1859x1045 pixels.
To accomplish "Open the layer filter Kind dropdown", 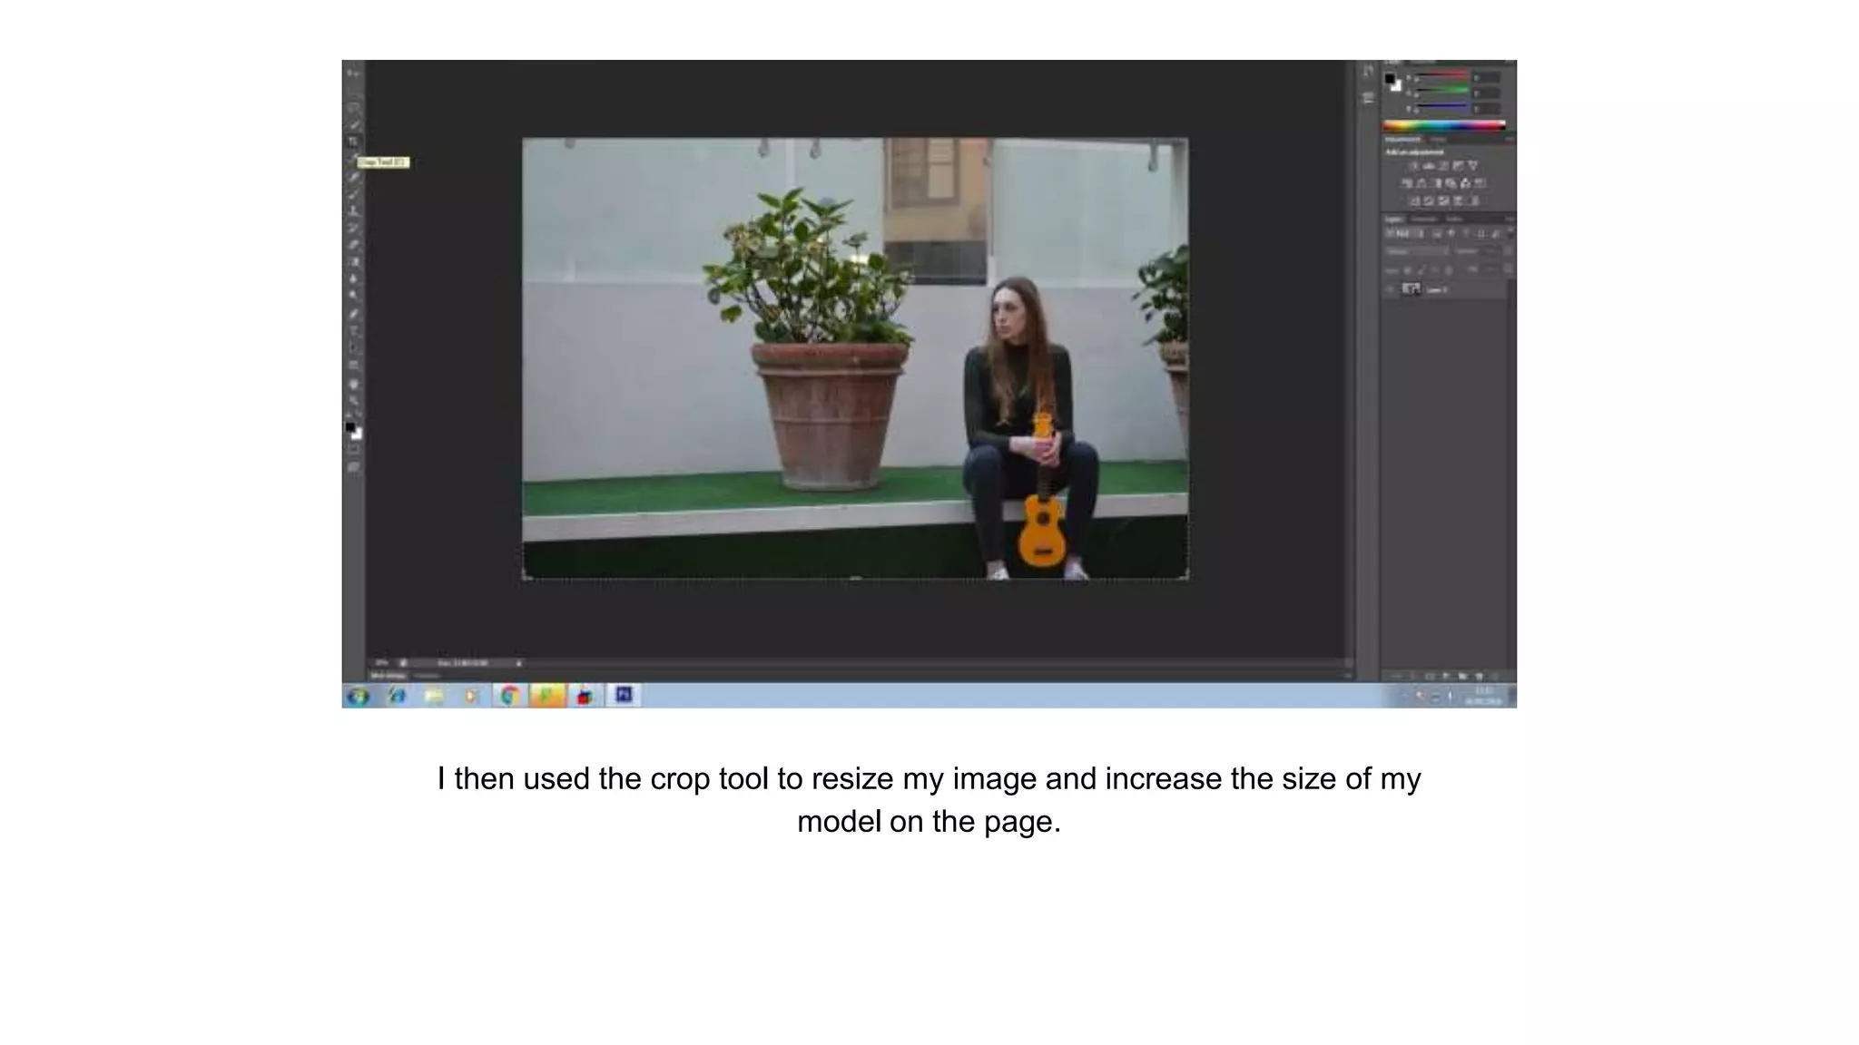I will tap(1403, 234).
